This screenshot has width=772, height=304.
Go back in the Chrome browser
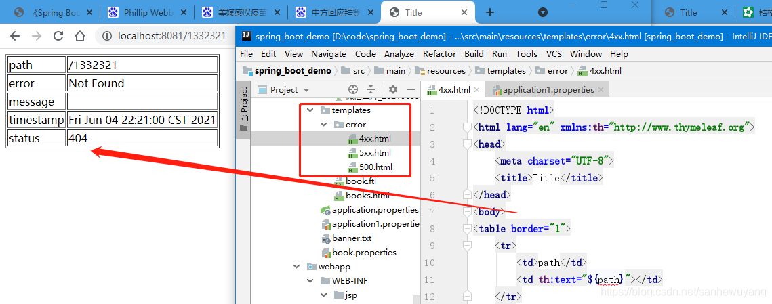pos(16,36)
